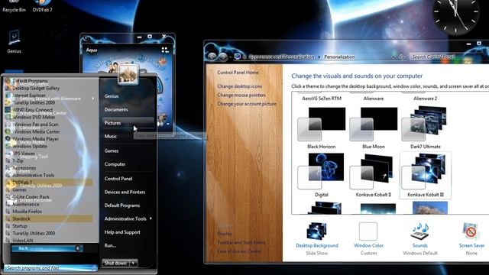
Task: Open Devices and Printers
Action: pos(125,192)
